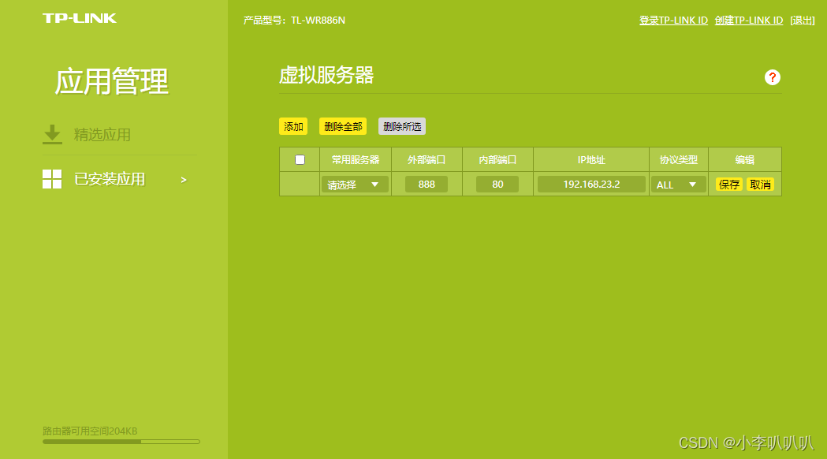
Task: Click 退出 to log out
Action: 802,20
